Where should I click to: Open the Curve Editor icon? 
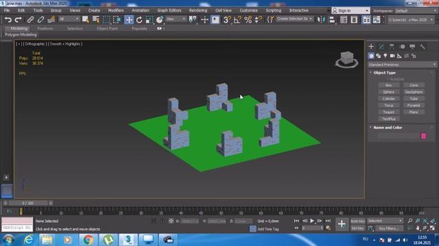coord(377,20)
